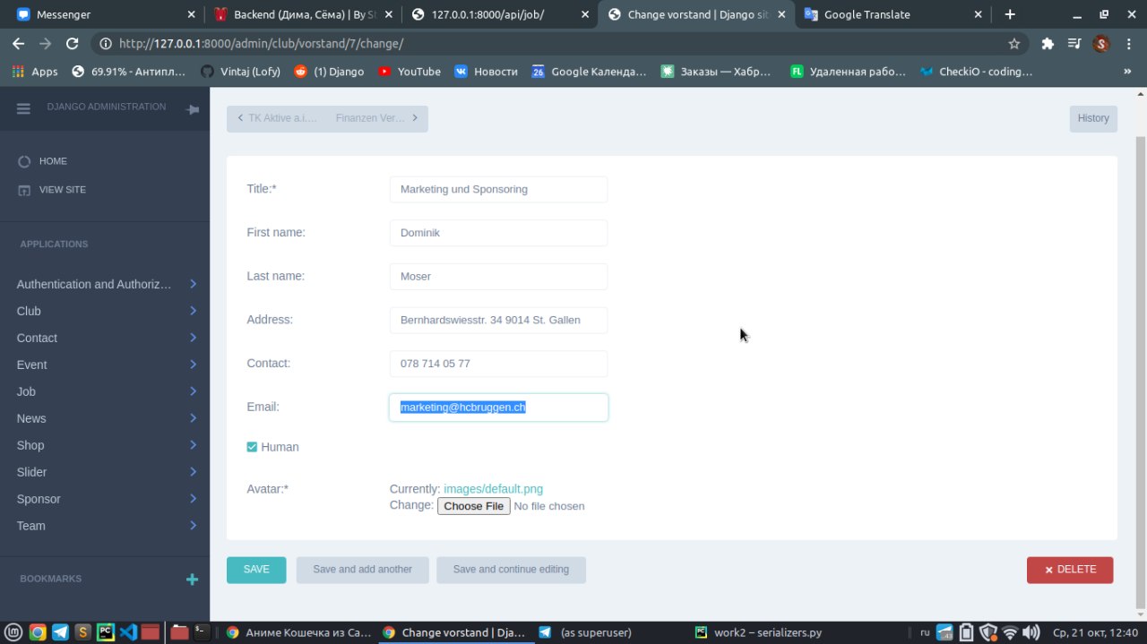1147x644 pixels.
Task: Click the First name field with Dominik
Action: pyautogui.click(x=498, y=233)
